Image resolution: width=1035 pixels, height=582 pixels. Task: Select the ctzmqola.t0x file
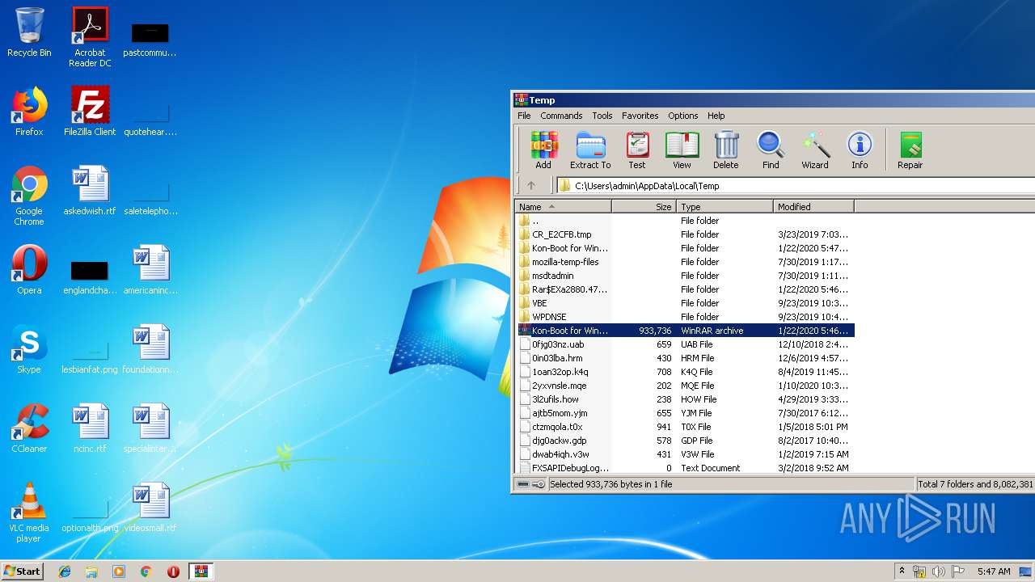point(685,427)
